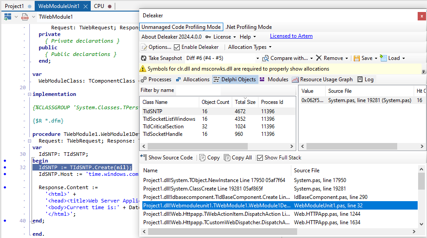Screen dimensions: 427x238
Task: Expand the warning bar dropdown arrow
Action: 423,71
